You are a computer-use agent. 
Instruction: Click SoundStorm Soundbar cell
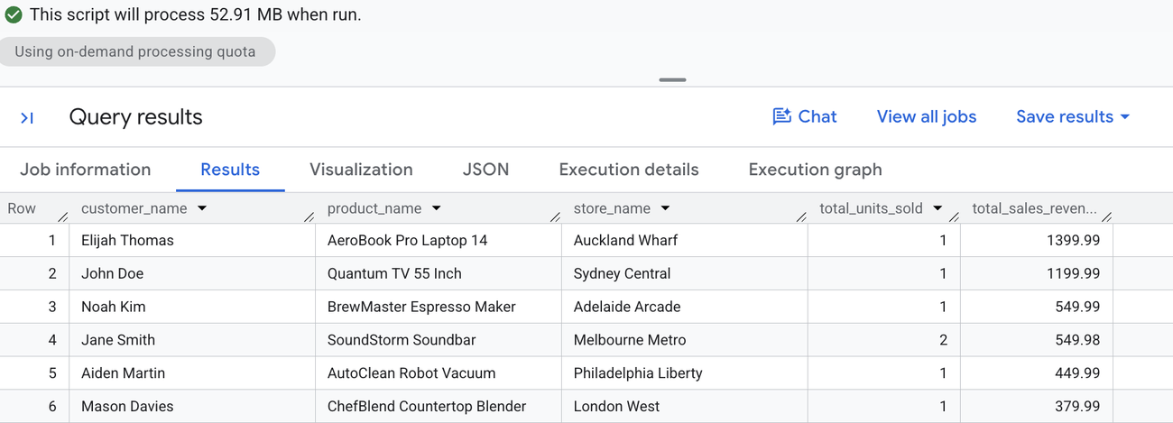(438, 340)
